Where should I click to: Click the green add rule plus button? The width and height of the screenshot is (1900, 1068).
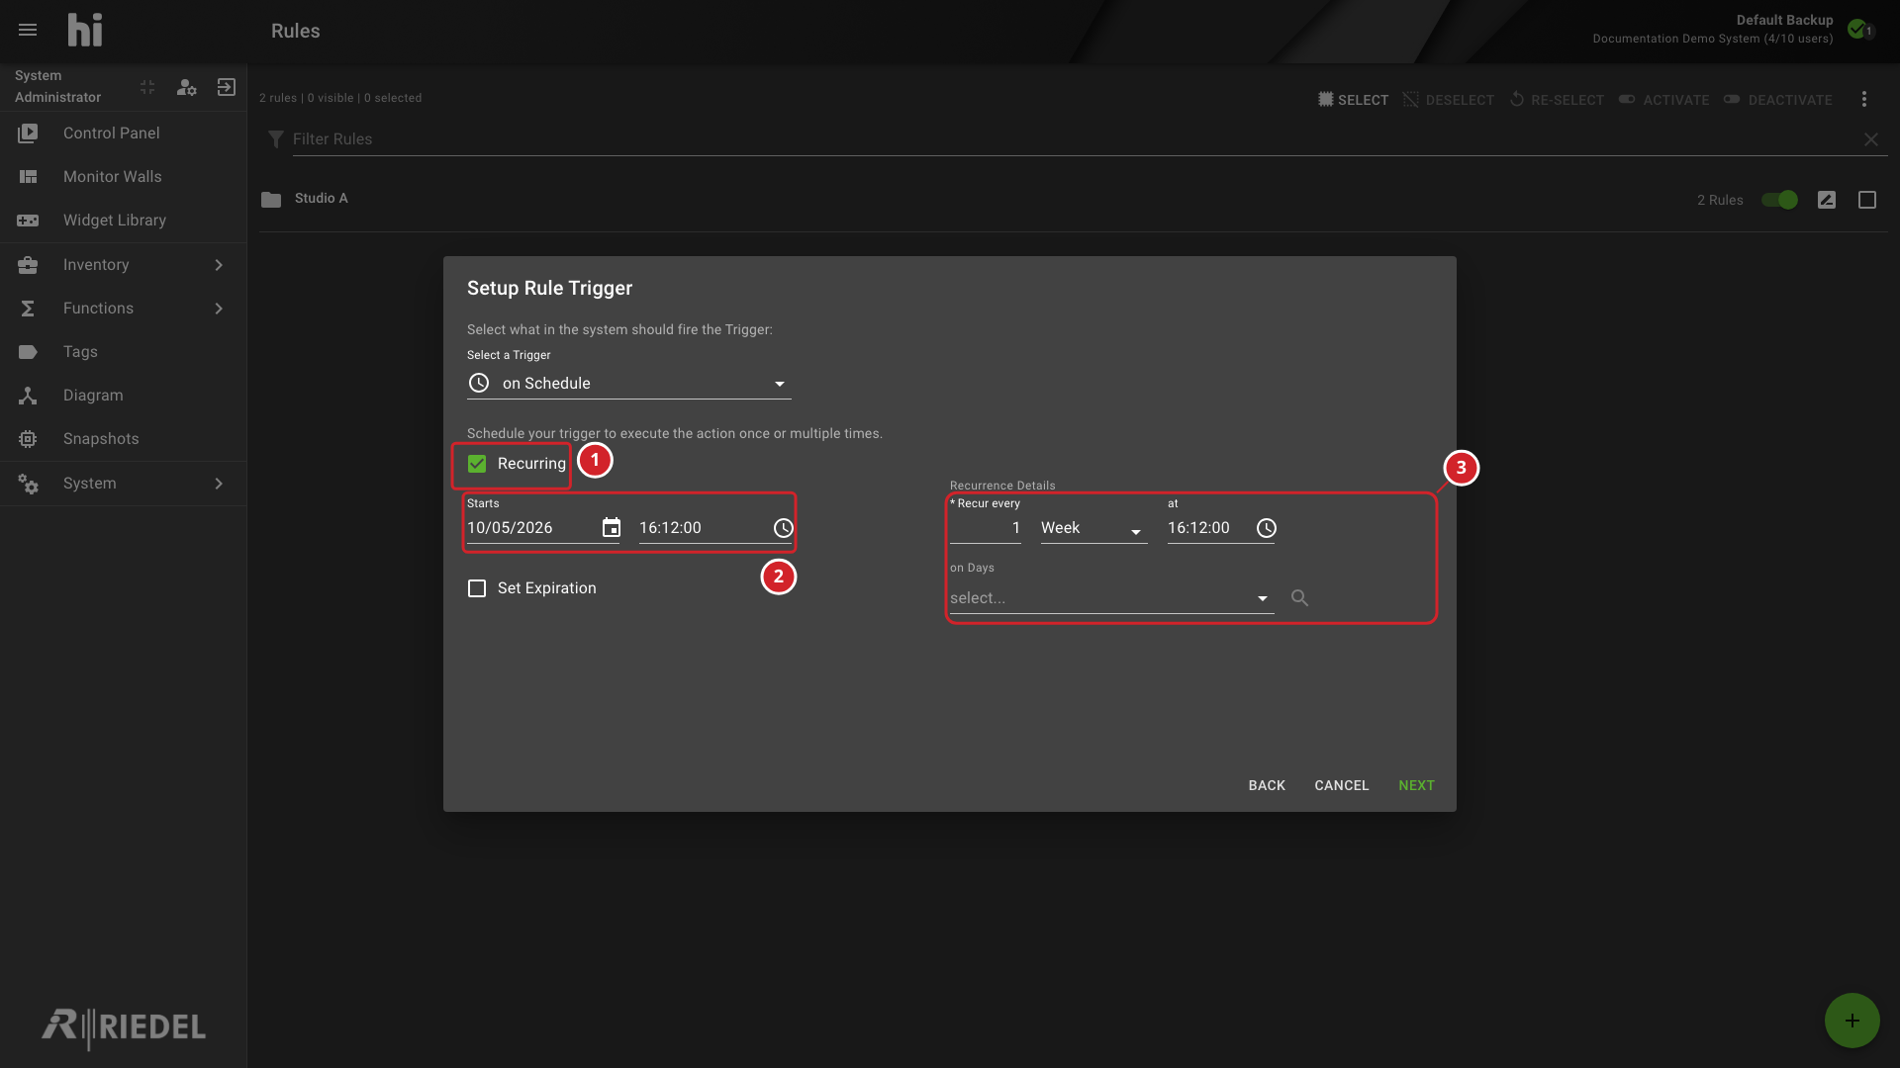pos(1852,1021)
